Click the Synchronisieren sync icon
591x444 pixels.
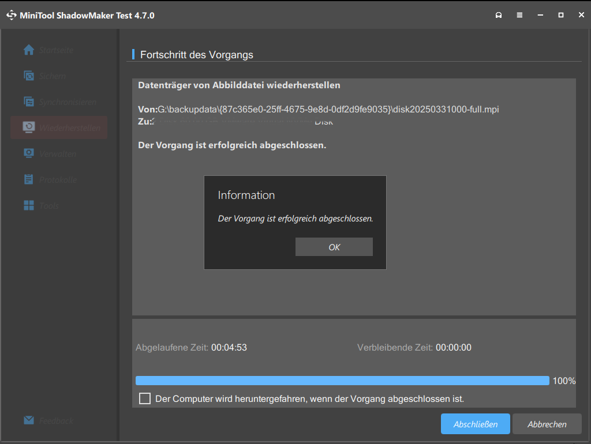[29, 101]
